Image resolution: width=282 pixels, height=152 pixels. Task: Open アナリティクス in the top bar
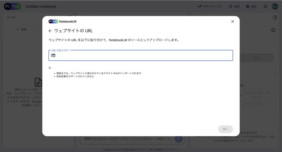coord(210,7)
